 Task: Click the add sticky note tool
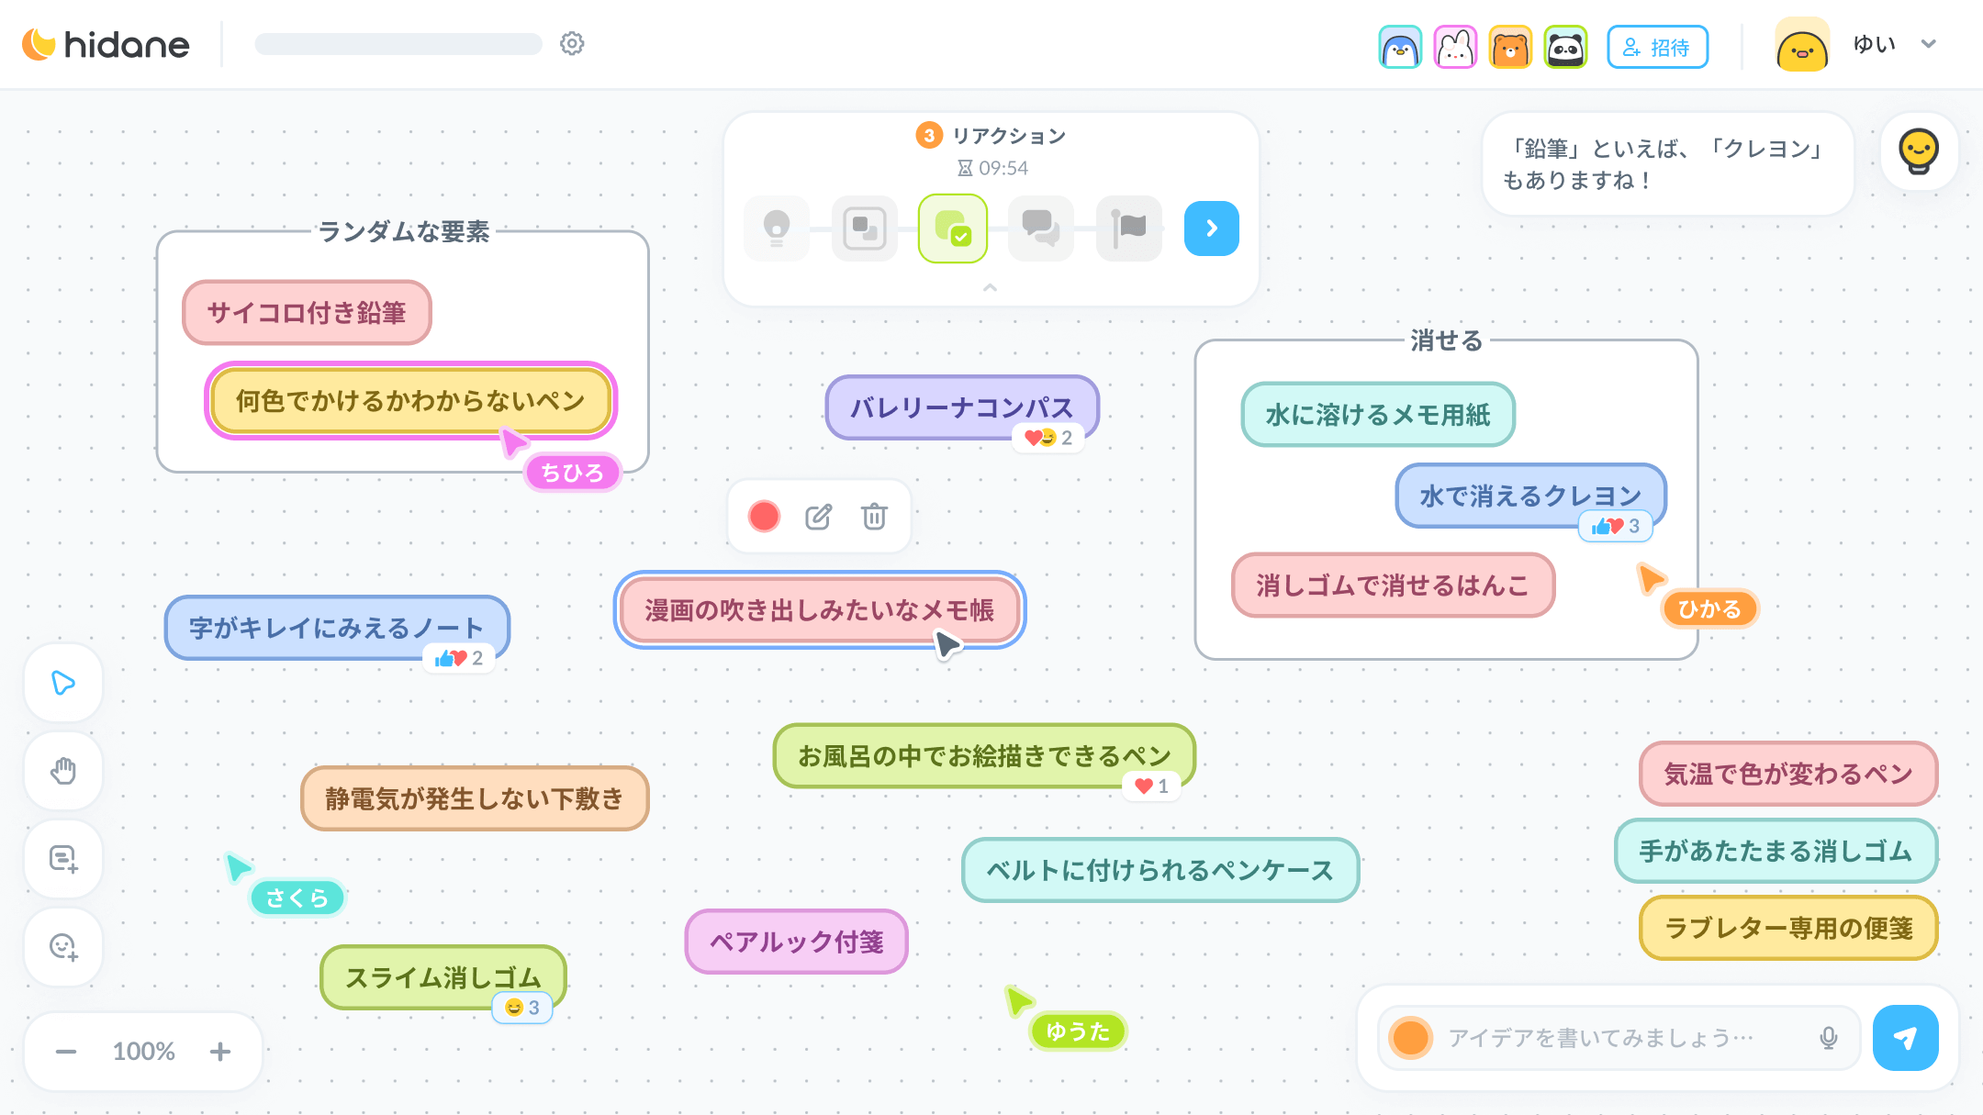pyautogui.click(x=63, y=859)
